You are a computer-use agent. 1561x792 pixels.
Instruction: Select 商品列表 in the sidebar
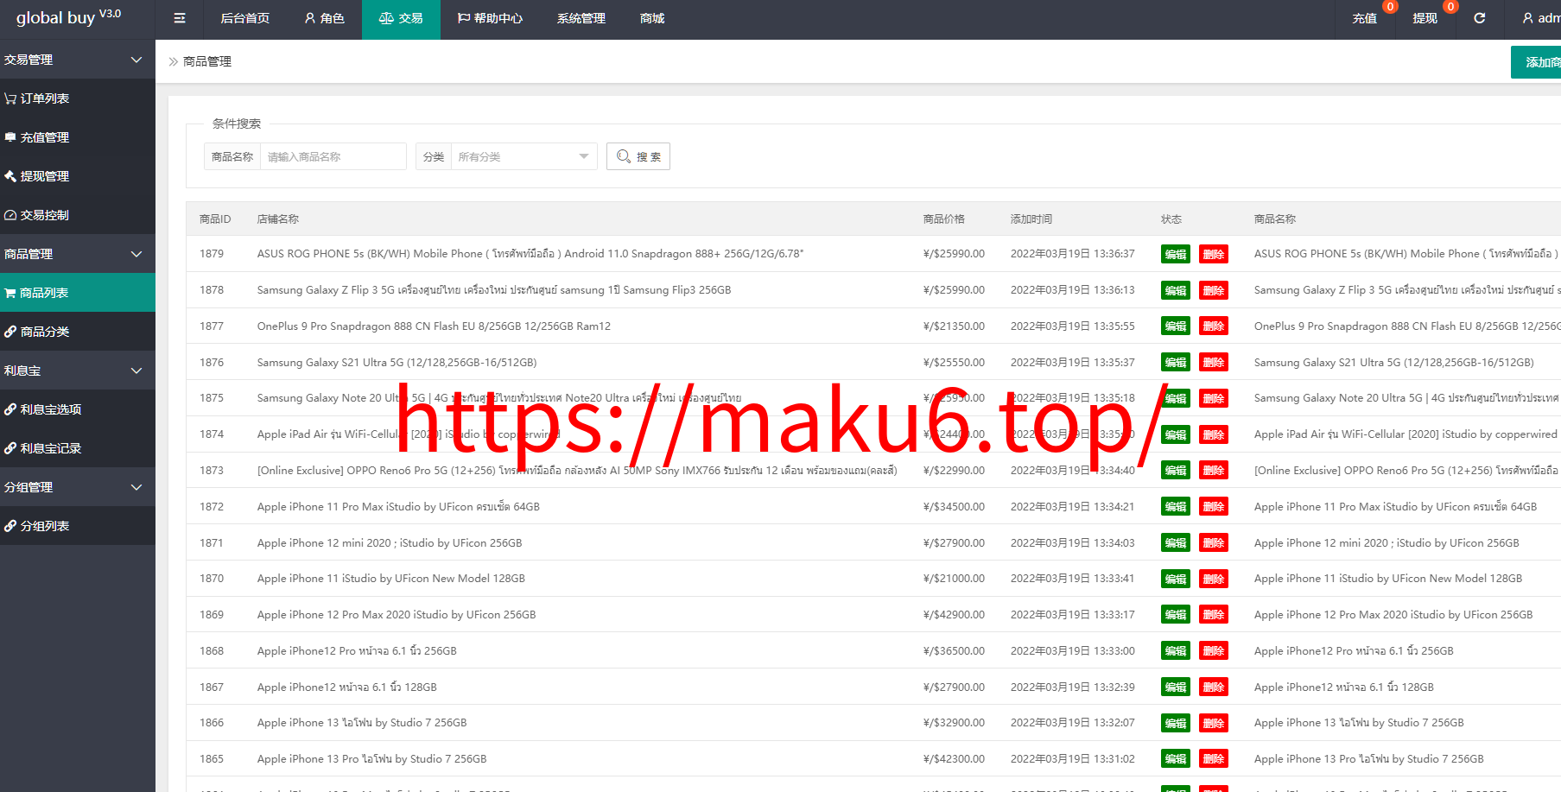[78, 293]
